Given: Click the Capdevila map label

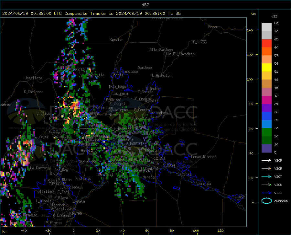Looking at the screenshot, I should 95,75.
